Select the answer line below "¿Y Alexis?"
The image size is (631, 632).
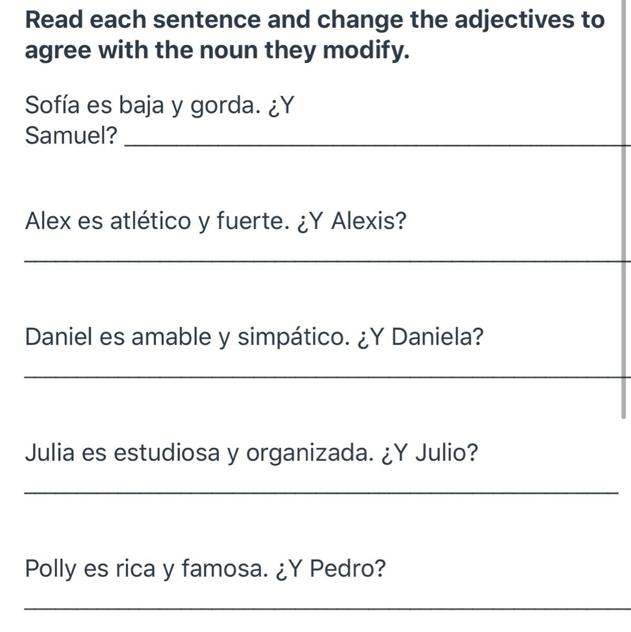(328, 258)
